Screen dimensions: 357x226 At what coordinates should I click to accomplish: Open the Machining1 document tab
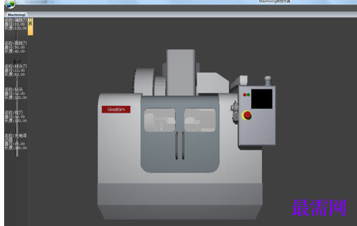(16, 15)
